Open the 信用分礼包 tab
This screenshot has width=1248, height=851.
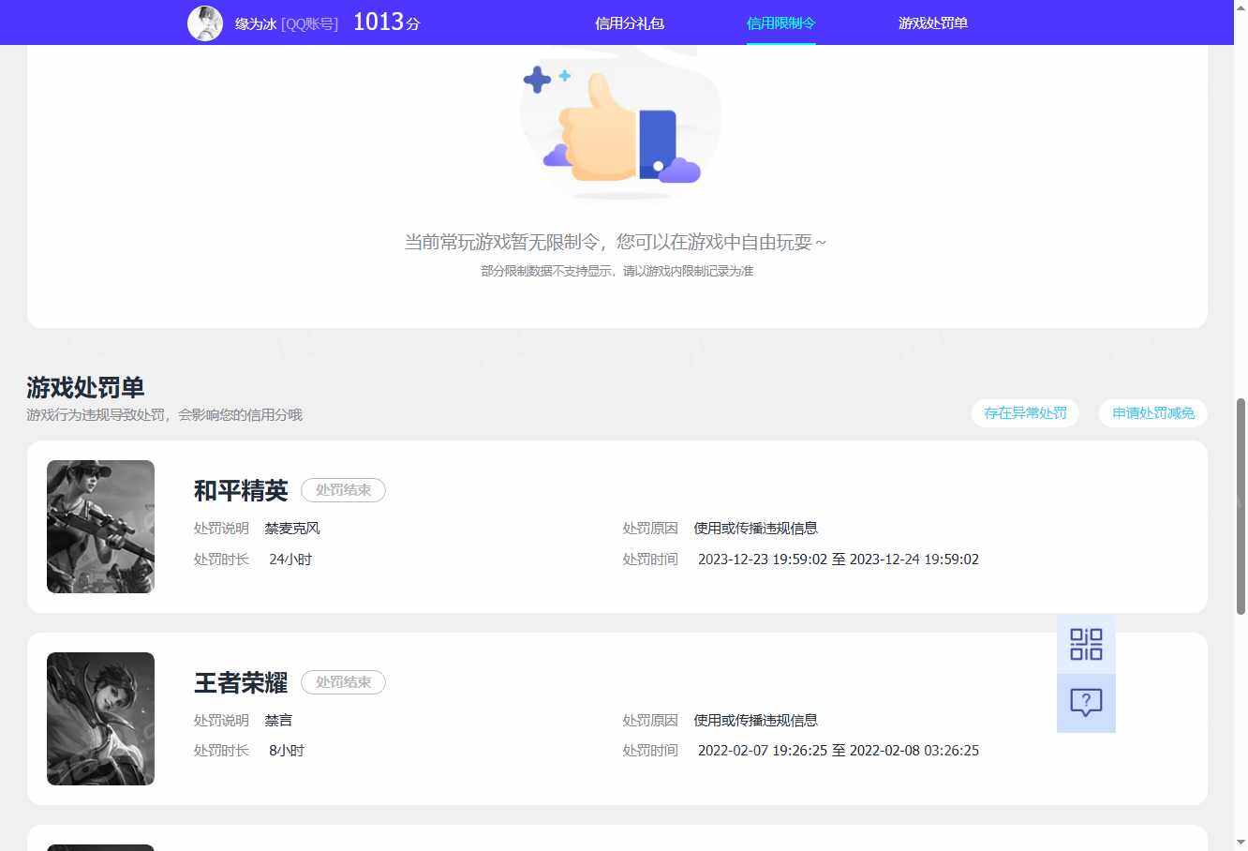tap(630, 23)
